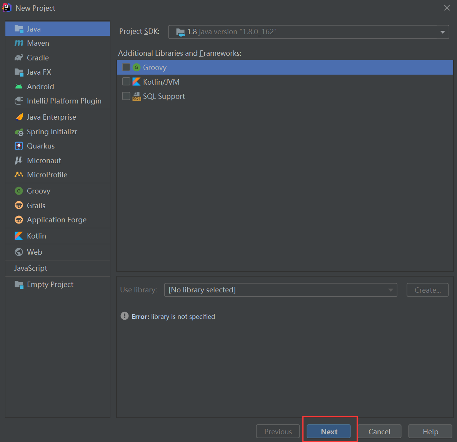
Task: Select Android in project type list
Action: tap(58, 87)
